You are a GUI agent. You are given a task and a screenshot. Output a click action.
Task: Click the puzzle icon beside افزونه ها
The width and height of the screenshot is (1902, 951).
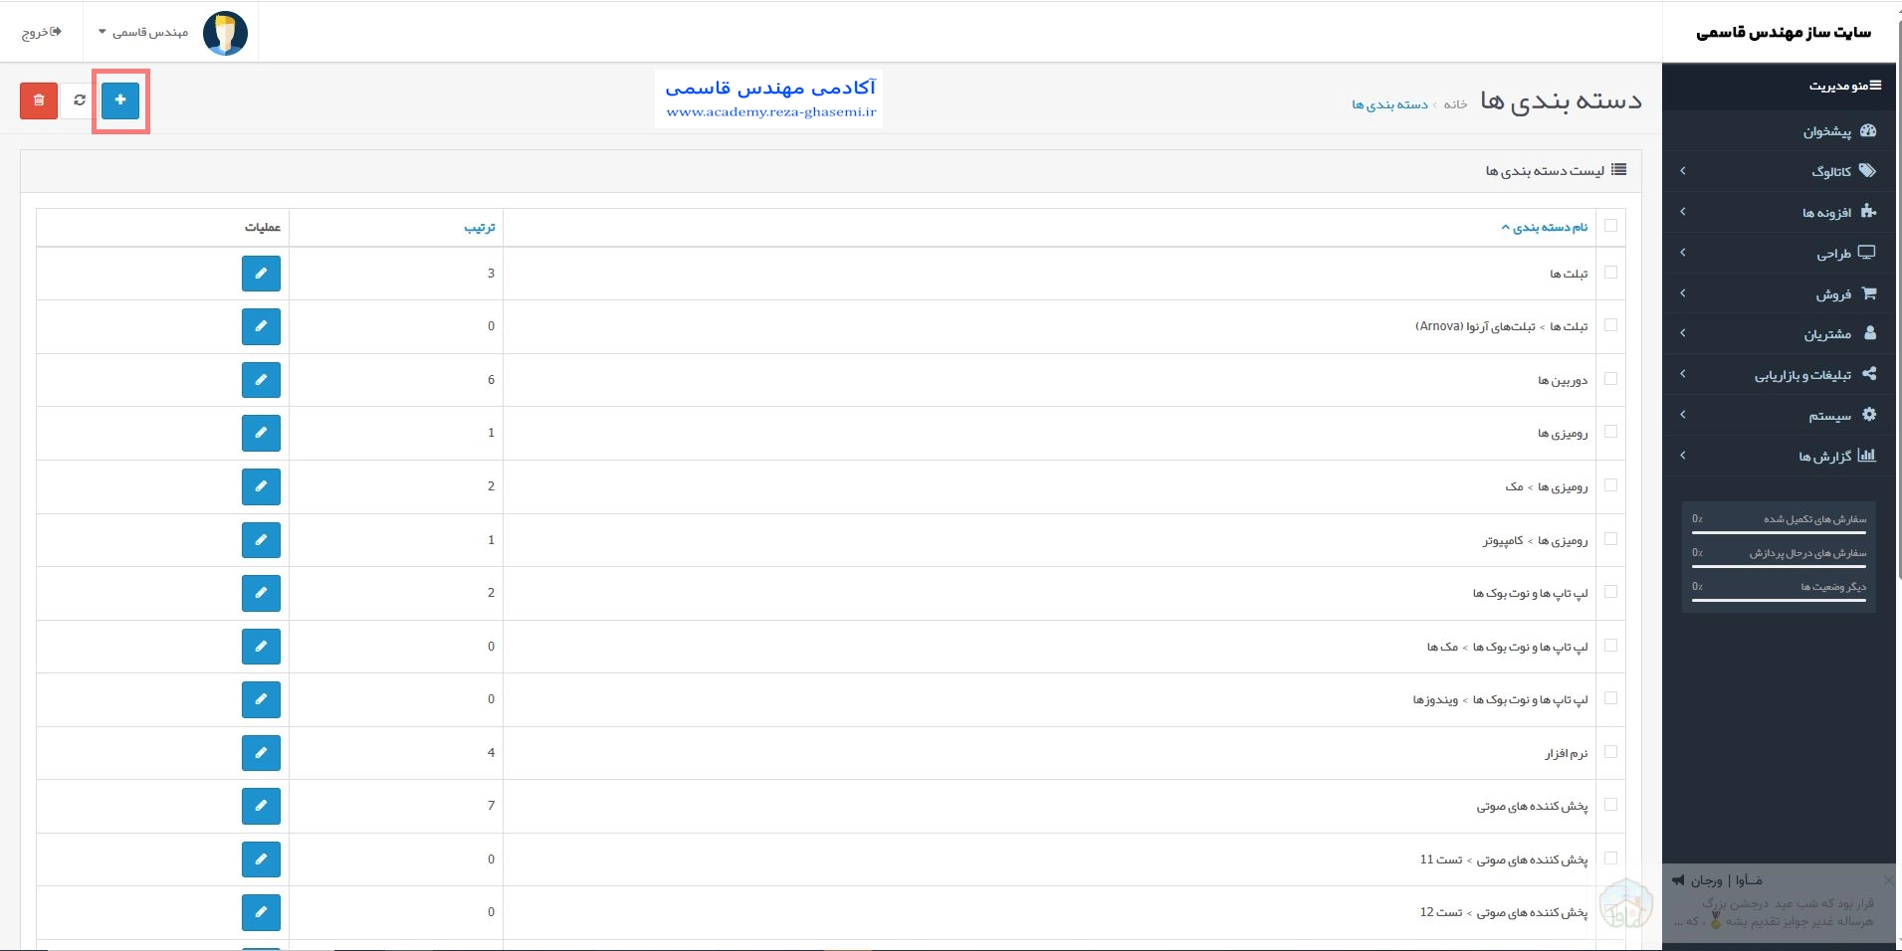tap(1867, 212)
